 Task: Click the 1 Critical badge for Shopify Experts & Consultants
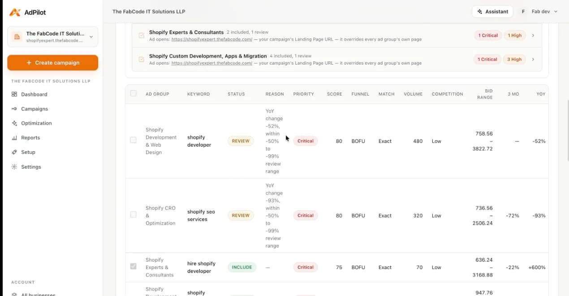coord(487,35)
